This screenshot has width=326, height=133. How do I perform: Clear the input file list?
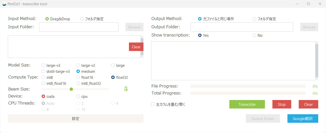pyautogui.click(x=136, y=47)
